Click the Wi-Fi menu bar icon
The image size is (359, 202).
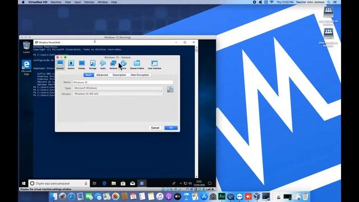(x=271, y=2)
